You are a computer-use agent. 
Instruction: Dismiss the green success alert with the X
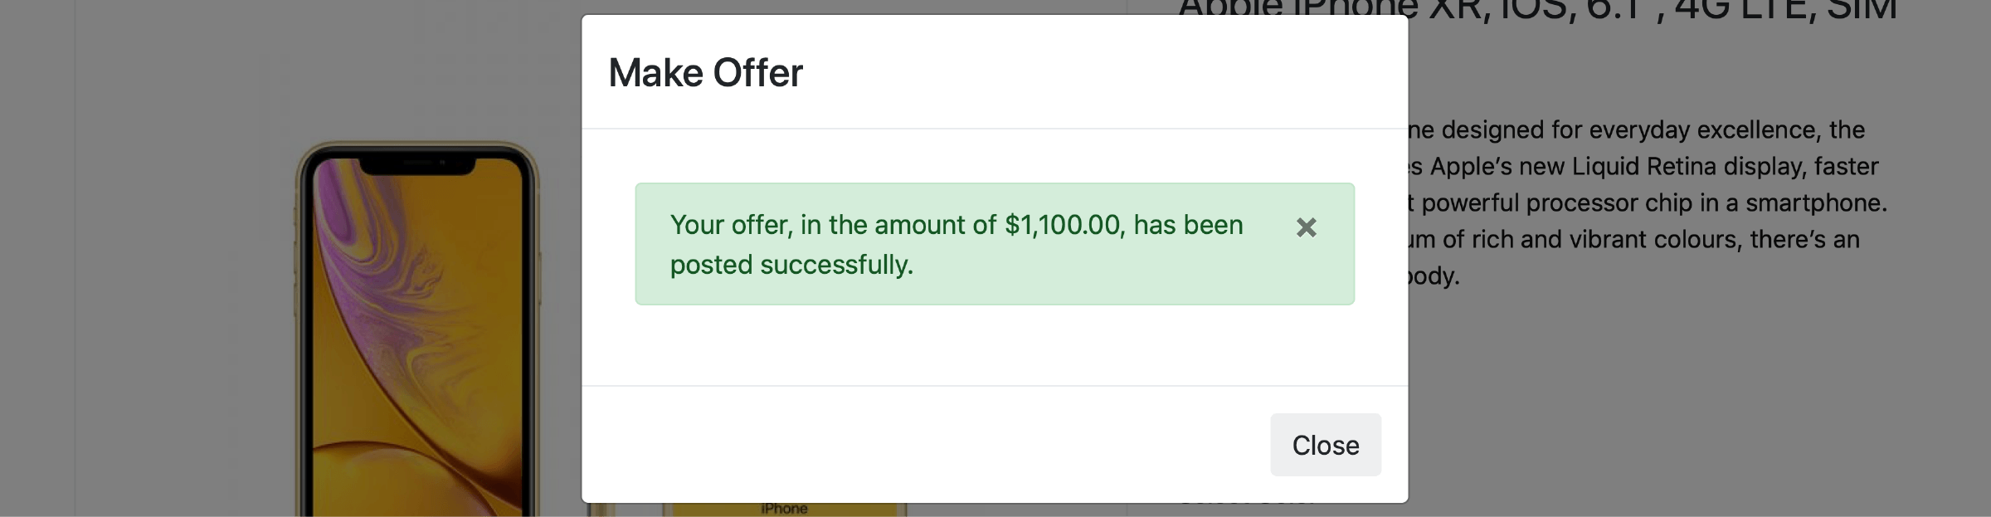pos(1306,227)
